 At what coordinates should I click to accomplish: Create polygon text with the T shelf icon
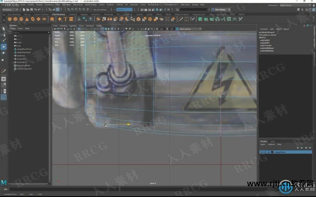(x=66, y=19)
